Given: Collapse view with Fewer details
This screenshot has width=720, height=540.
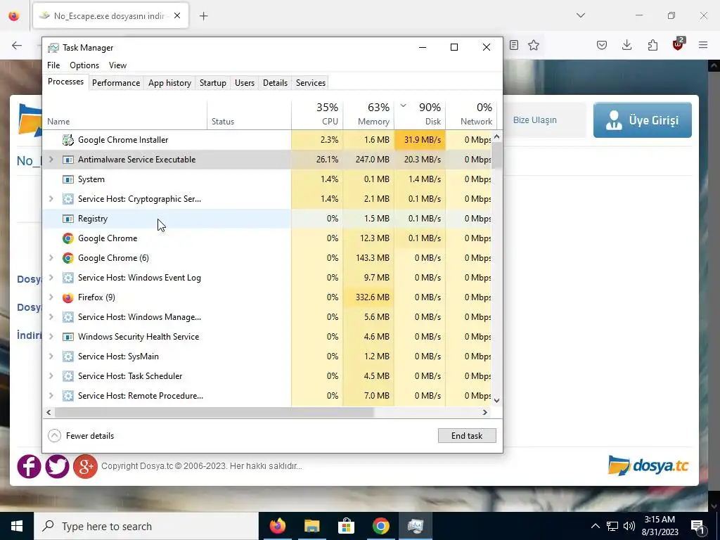Looking at the screenshot, I should [x=81, y=436].
